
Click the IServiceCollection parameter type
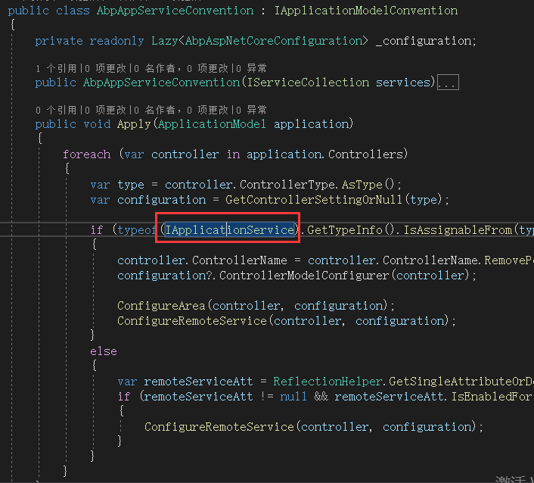point(308,83)
